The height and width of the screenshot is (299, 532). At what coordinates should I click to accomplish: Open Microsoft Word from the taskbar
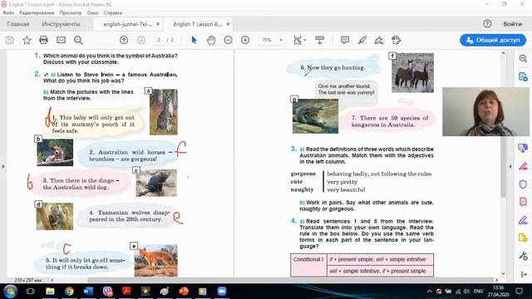tap(88, 292)
